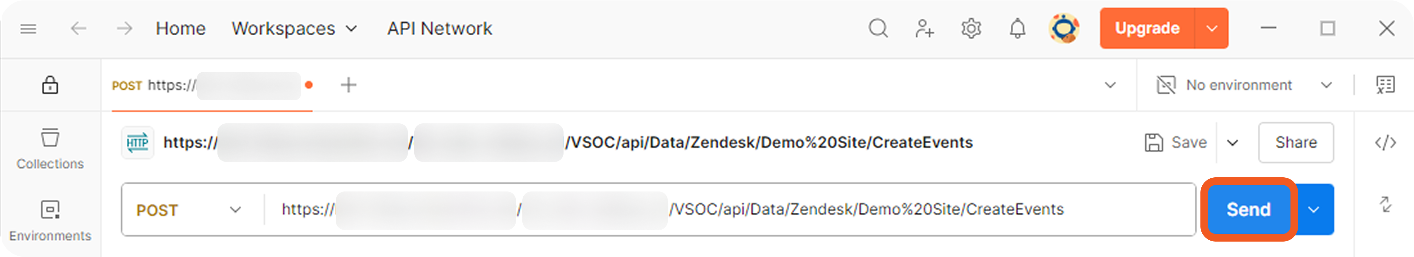Expand the Save options arrow
The image size is (1414, 257).
1232,143
